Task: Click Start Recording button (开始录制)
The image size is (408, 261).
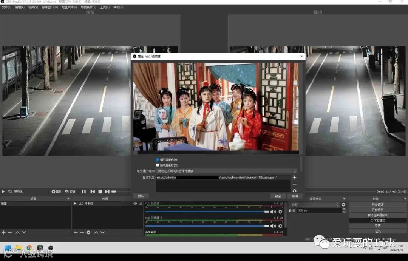Action: pyautogui.click(x=377, y=210)
